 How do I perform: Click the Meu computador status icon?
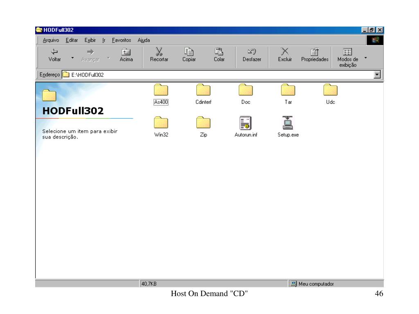294,284
